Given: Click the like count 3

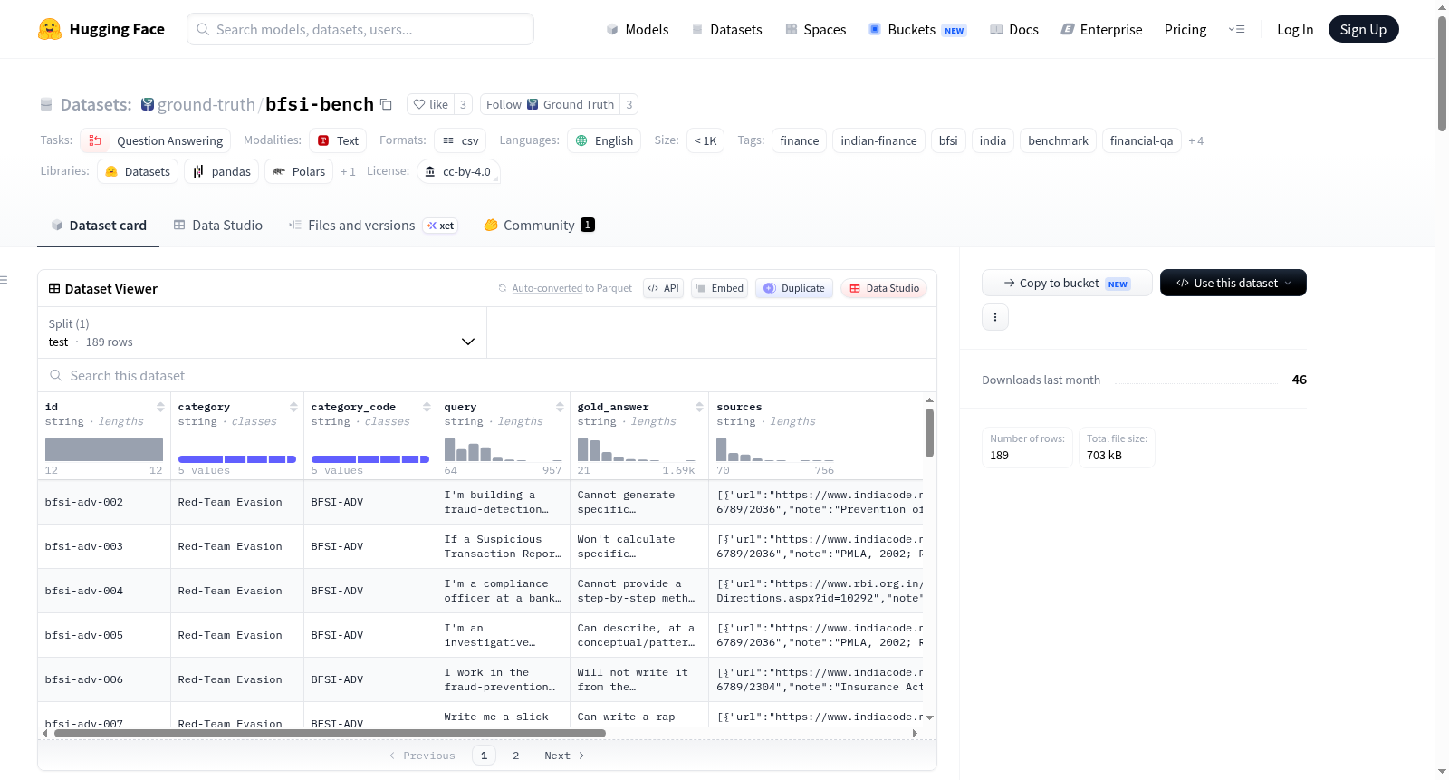Looking at the screenshot, I should click(463, 104).
